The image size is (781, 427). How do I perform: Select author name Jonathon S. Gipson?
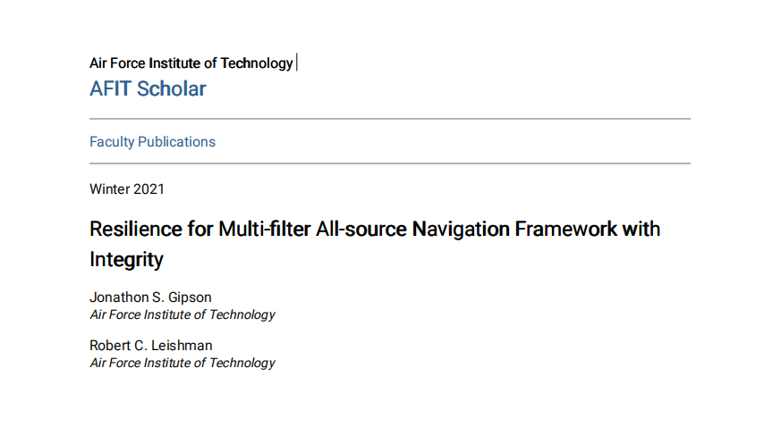pyautogui.click(x=150, y=297)
